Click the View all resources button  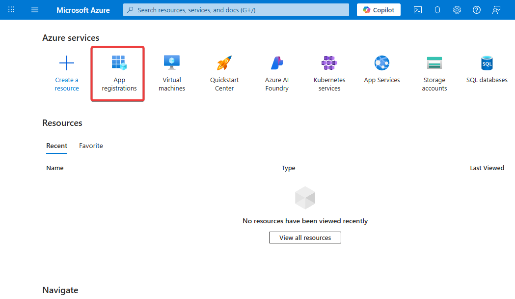[305, 238]
